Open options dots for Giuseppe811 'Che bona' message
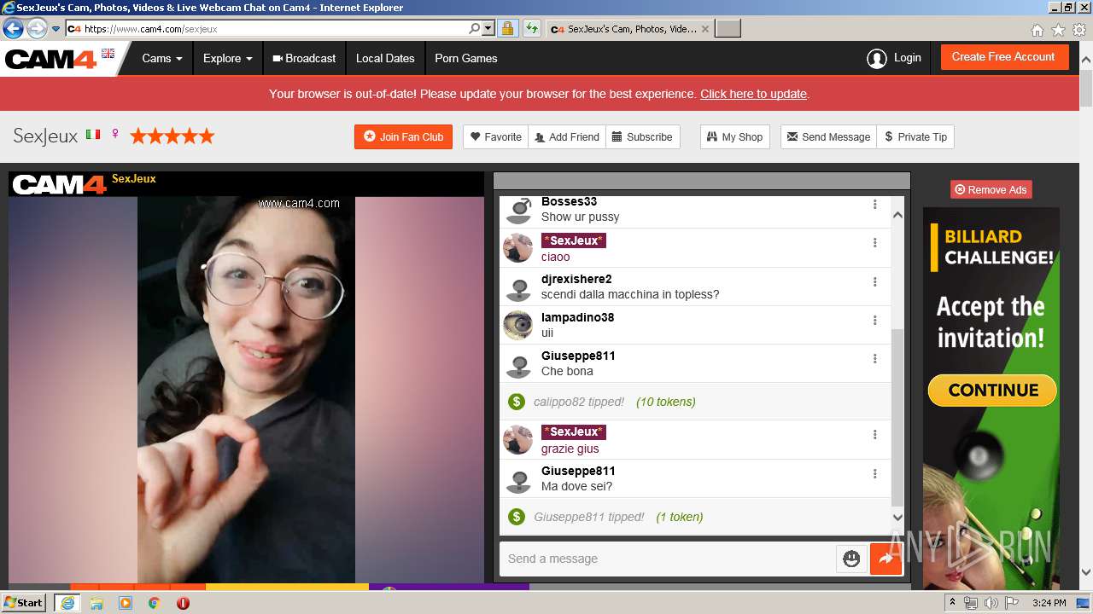The width and height of the screenshot is (1093, 614). point(874,358)
